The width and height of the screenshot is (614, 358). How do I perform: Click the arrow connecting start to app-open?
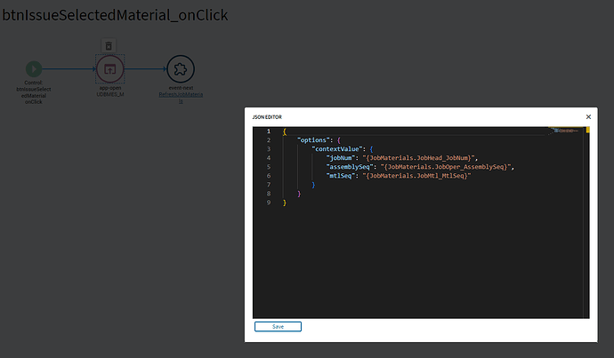click(x=69, y=69)
